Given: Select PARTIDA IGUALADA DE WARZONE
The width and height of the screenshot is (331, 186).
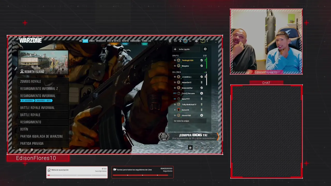Looking at the screenshot, I should (43, 136).
